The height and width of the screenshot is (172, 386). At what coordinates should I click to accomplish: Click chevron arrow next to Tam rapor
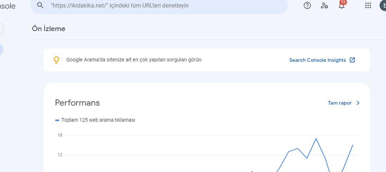[x=358, y=103]
